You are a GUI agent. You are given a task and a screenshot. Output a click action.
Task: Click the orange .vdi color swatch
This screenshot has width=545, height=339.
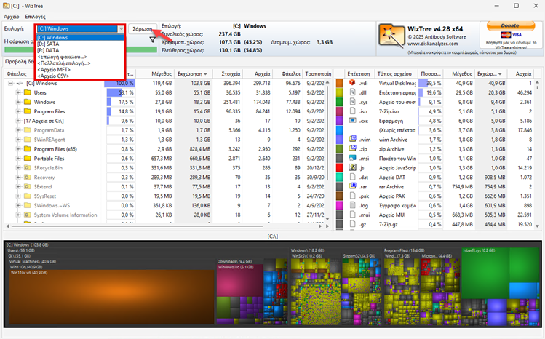[341, 84]
